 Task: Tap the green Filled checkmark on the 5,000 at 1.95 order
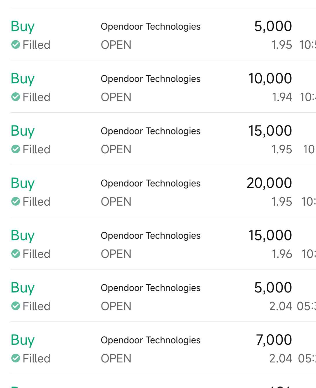click(x=16, y=45)
